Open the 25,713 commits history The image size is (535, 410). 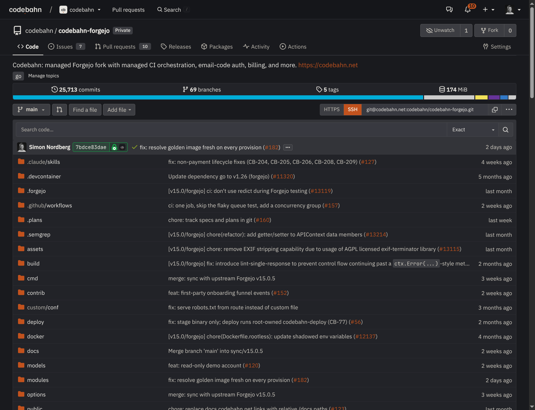click(x=76, y=90)
